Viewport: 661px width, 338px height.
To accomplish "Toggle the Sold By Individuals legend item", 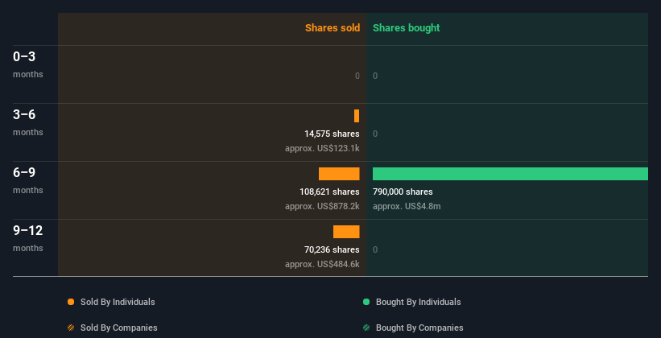I will (111, 302).
